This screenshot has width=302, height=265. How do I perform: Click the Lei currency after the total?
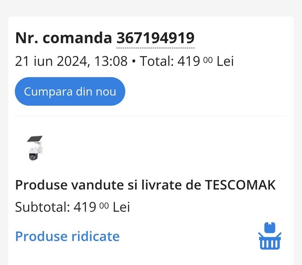(225, 61)
